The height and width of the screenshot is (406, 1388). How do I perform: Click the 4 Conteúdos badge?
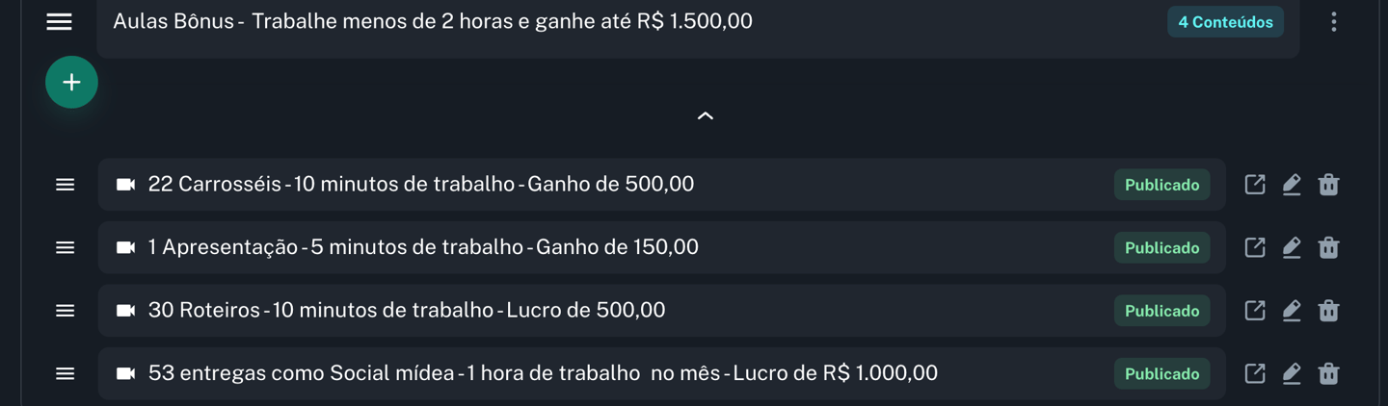[1225, 22]
